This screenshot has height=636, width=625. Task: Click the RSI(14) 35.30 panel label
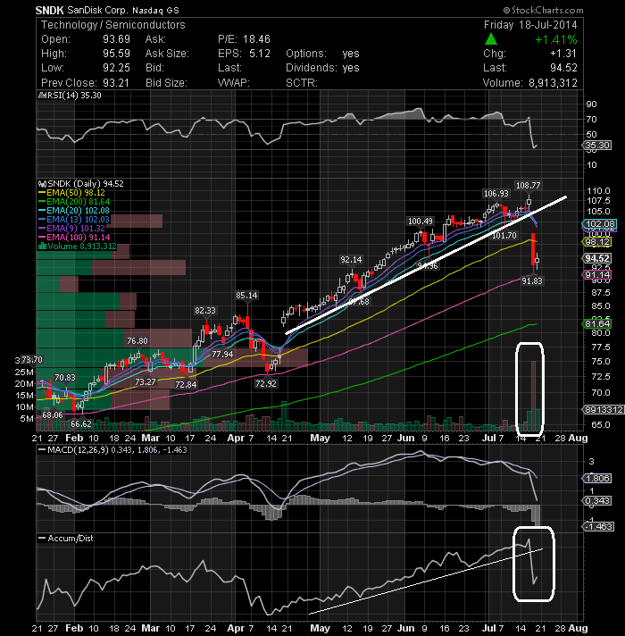[73, 96]
